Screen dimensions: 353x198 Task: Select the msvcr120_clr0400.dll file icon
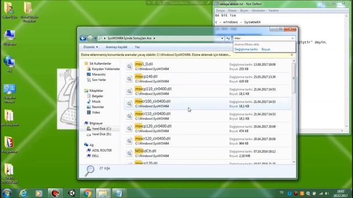click(129, 141)
